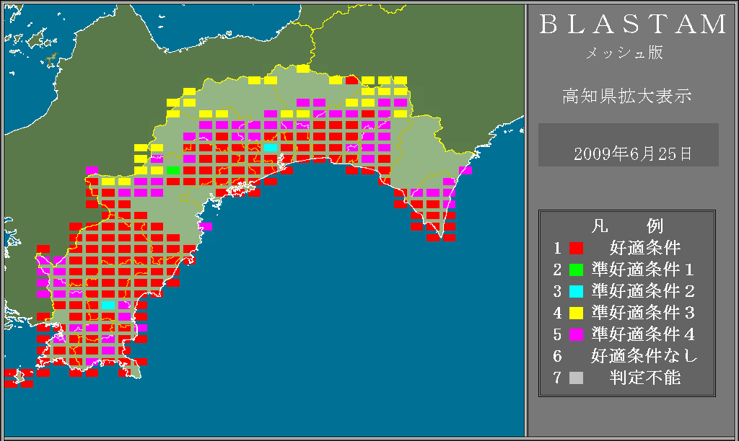This screenshot has height=441, width=739.
Task: Click the legend label 好適条件なし
Action: (644, 356)
